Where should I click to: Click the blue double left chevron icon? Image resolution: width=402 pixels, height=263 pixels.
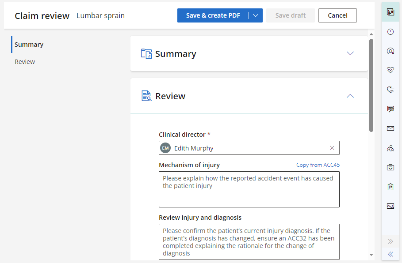point(391,254)
